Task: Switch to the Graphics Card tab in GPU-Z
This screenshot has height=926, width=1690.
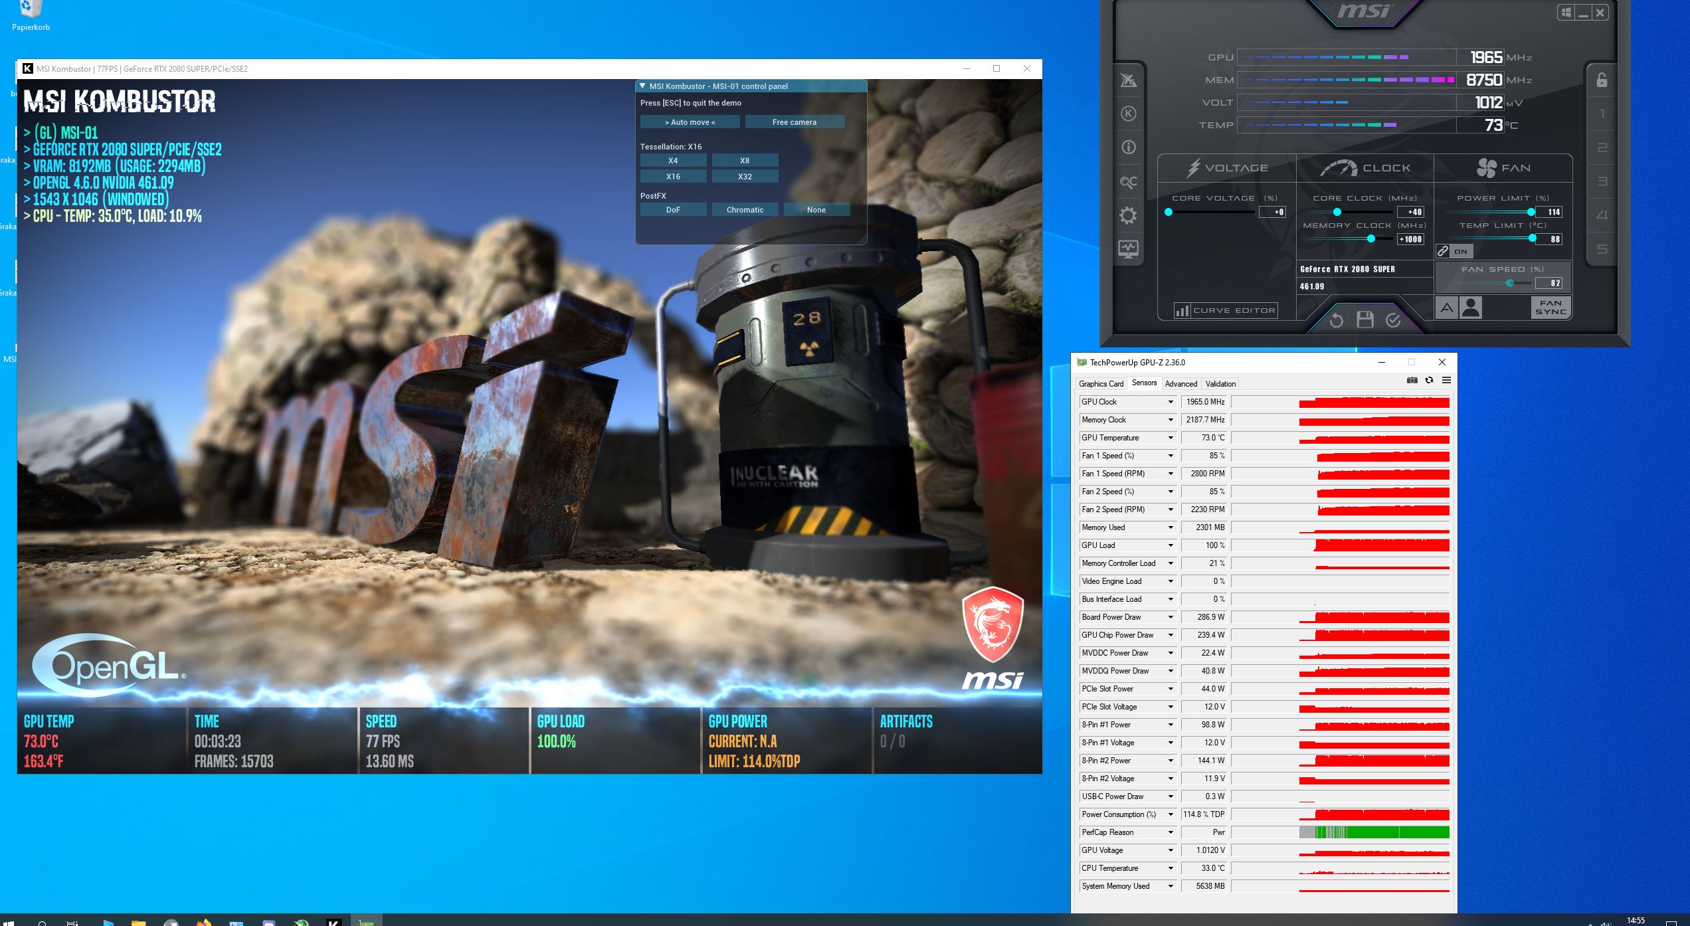Action: pos(1101,383)
